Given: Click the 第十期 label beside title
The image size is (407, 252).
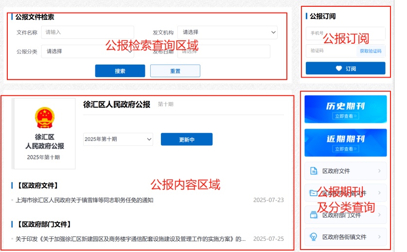Looking at the screenshot, I should pos(166,104).
